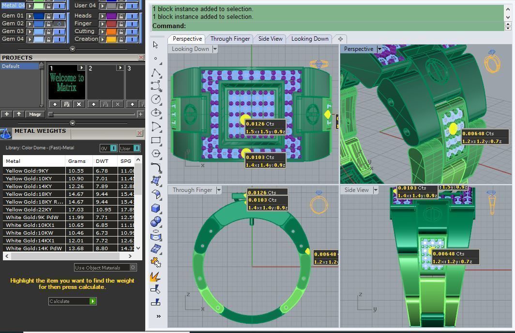The width and height of the screenshot is (515, 333).
Task: Choose the Fillet curves tool
Action: pyautogui.click(x=156, y=168)
